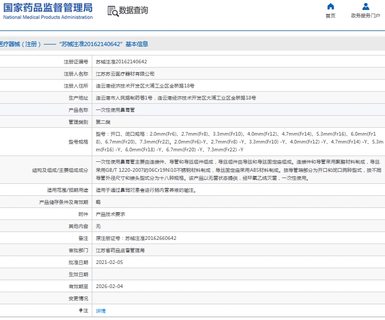Click the home icon labeled 首页
385x320 pixels.
click(330, 6)
